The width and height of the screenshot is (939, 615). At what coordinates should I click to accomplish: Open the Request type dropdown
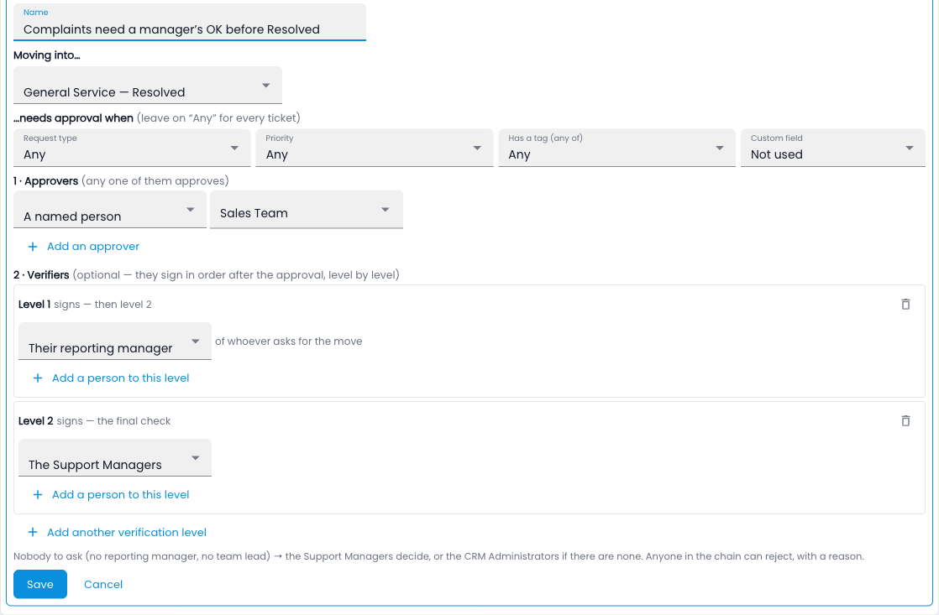(132, 148)
